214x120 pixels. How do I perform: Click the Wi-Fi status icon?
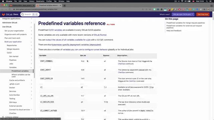pos(182,1)
